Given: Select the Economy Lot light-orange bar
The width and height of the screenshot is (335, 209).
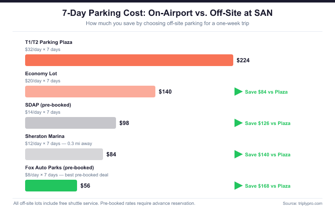Looking at the screenshot, I should coord(90,92).
